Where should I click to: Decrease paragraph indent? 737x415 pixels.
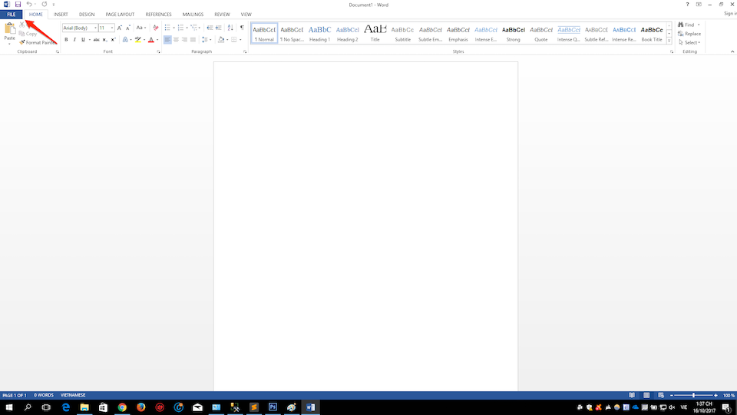(210, 28)
